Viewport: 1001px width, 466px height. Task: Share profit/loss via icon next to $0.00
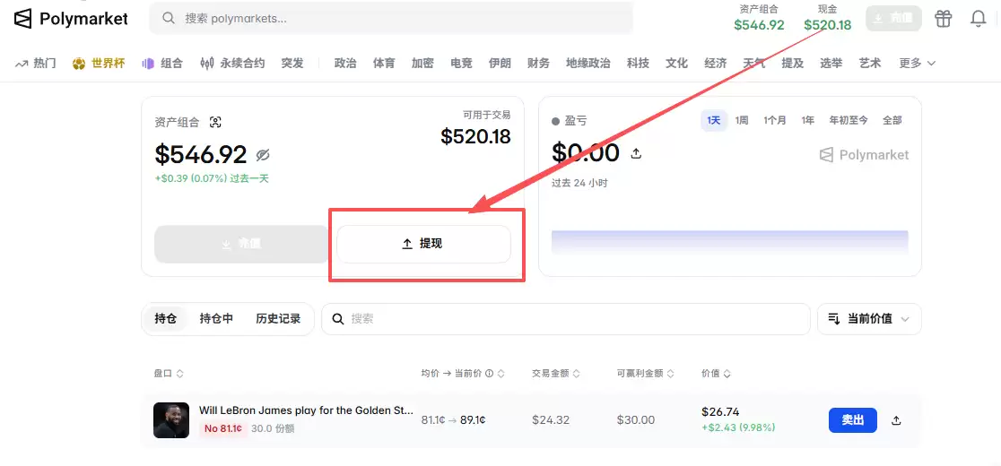[636, 153]
